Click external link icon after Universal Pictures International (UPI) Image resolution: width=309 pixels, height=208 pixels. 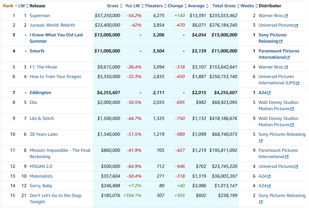pos(298,83)
